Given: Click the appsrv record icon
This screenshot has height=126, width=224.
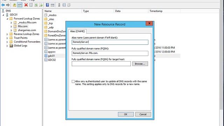Looking at the screenshot, I should tap(46, 52).
